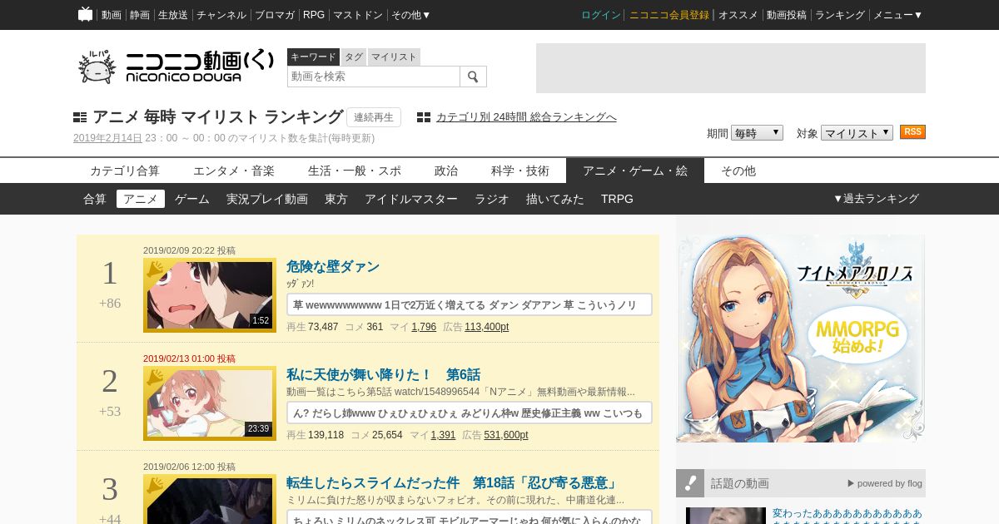999x524 pixels.
Task: Open the 期間 毎時 dropdown
Action: click(757, 133)
